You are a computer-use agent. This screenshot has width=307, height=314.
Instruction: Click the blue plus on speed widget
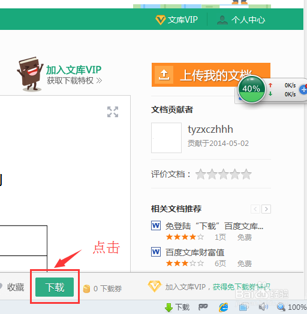coord(303,90)
